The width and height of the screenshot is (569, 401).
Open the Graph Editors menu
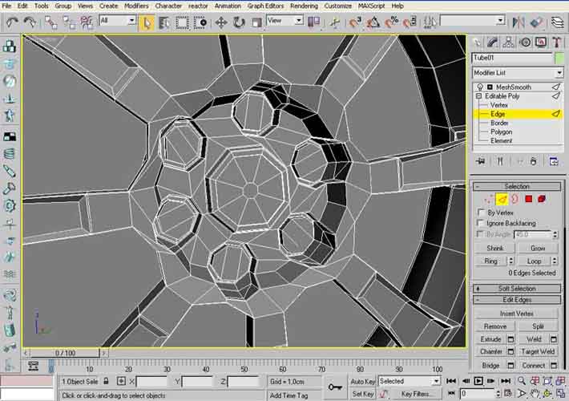265,6
